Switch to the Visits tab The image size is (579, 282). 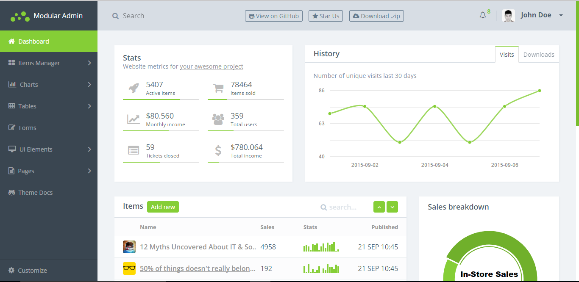507,54
